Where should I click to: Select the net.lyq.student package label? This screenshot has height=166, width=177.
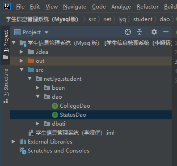click(x=63, y=79)
